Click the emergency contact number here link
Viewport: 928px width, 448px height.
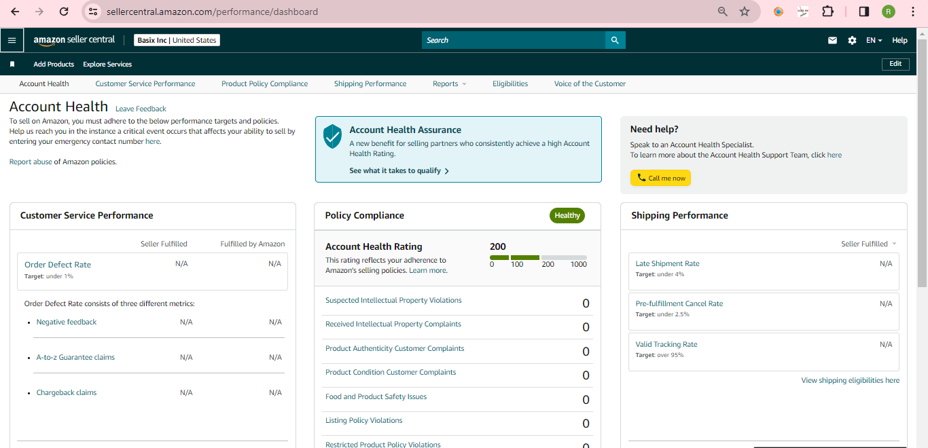point(152,141)
